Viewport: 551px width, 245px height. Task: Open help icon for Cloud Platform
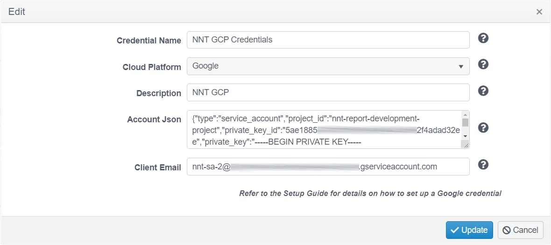click(x=484, y=64)
